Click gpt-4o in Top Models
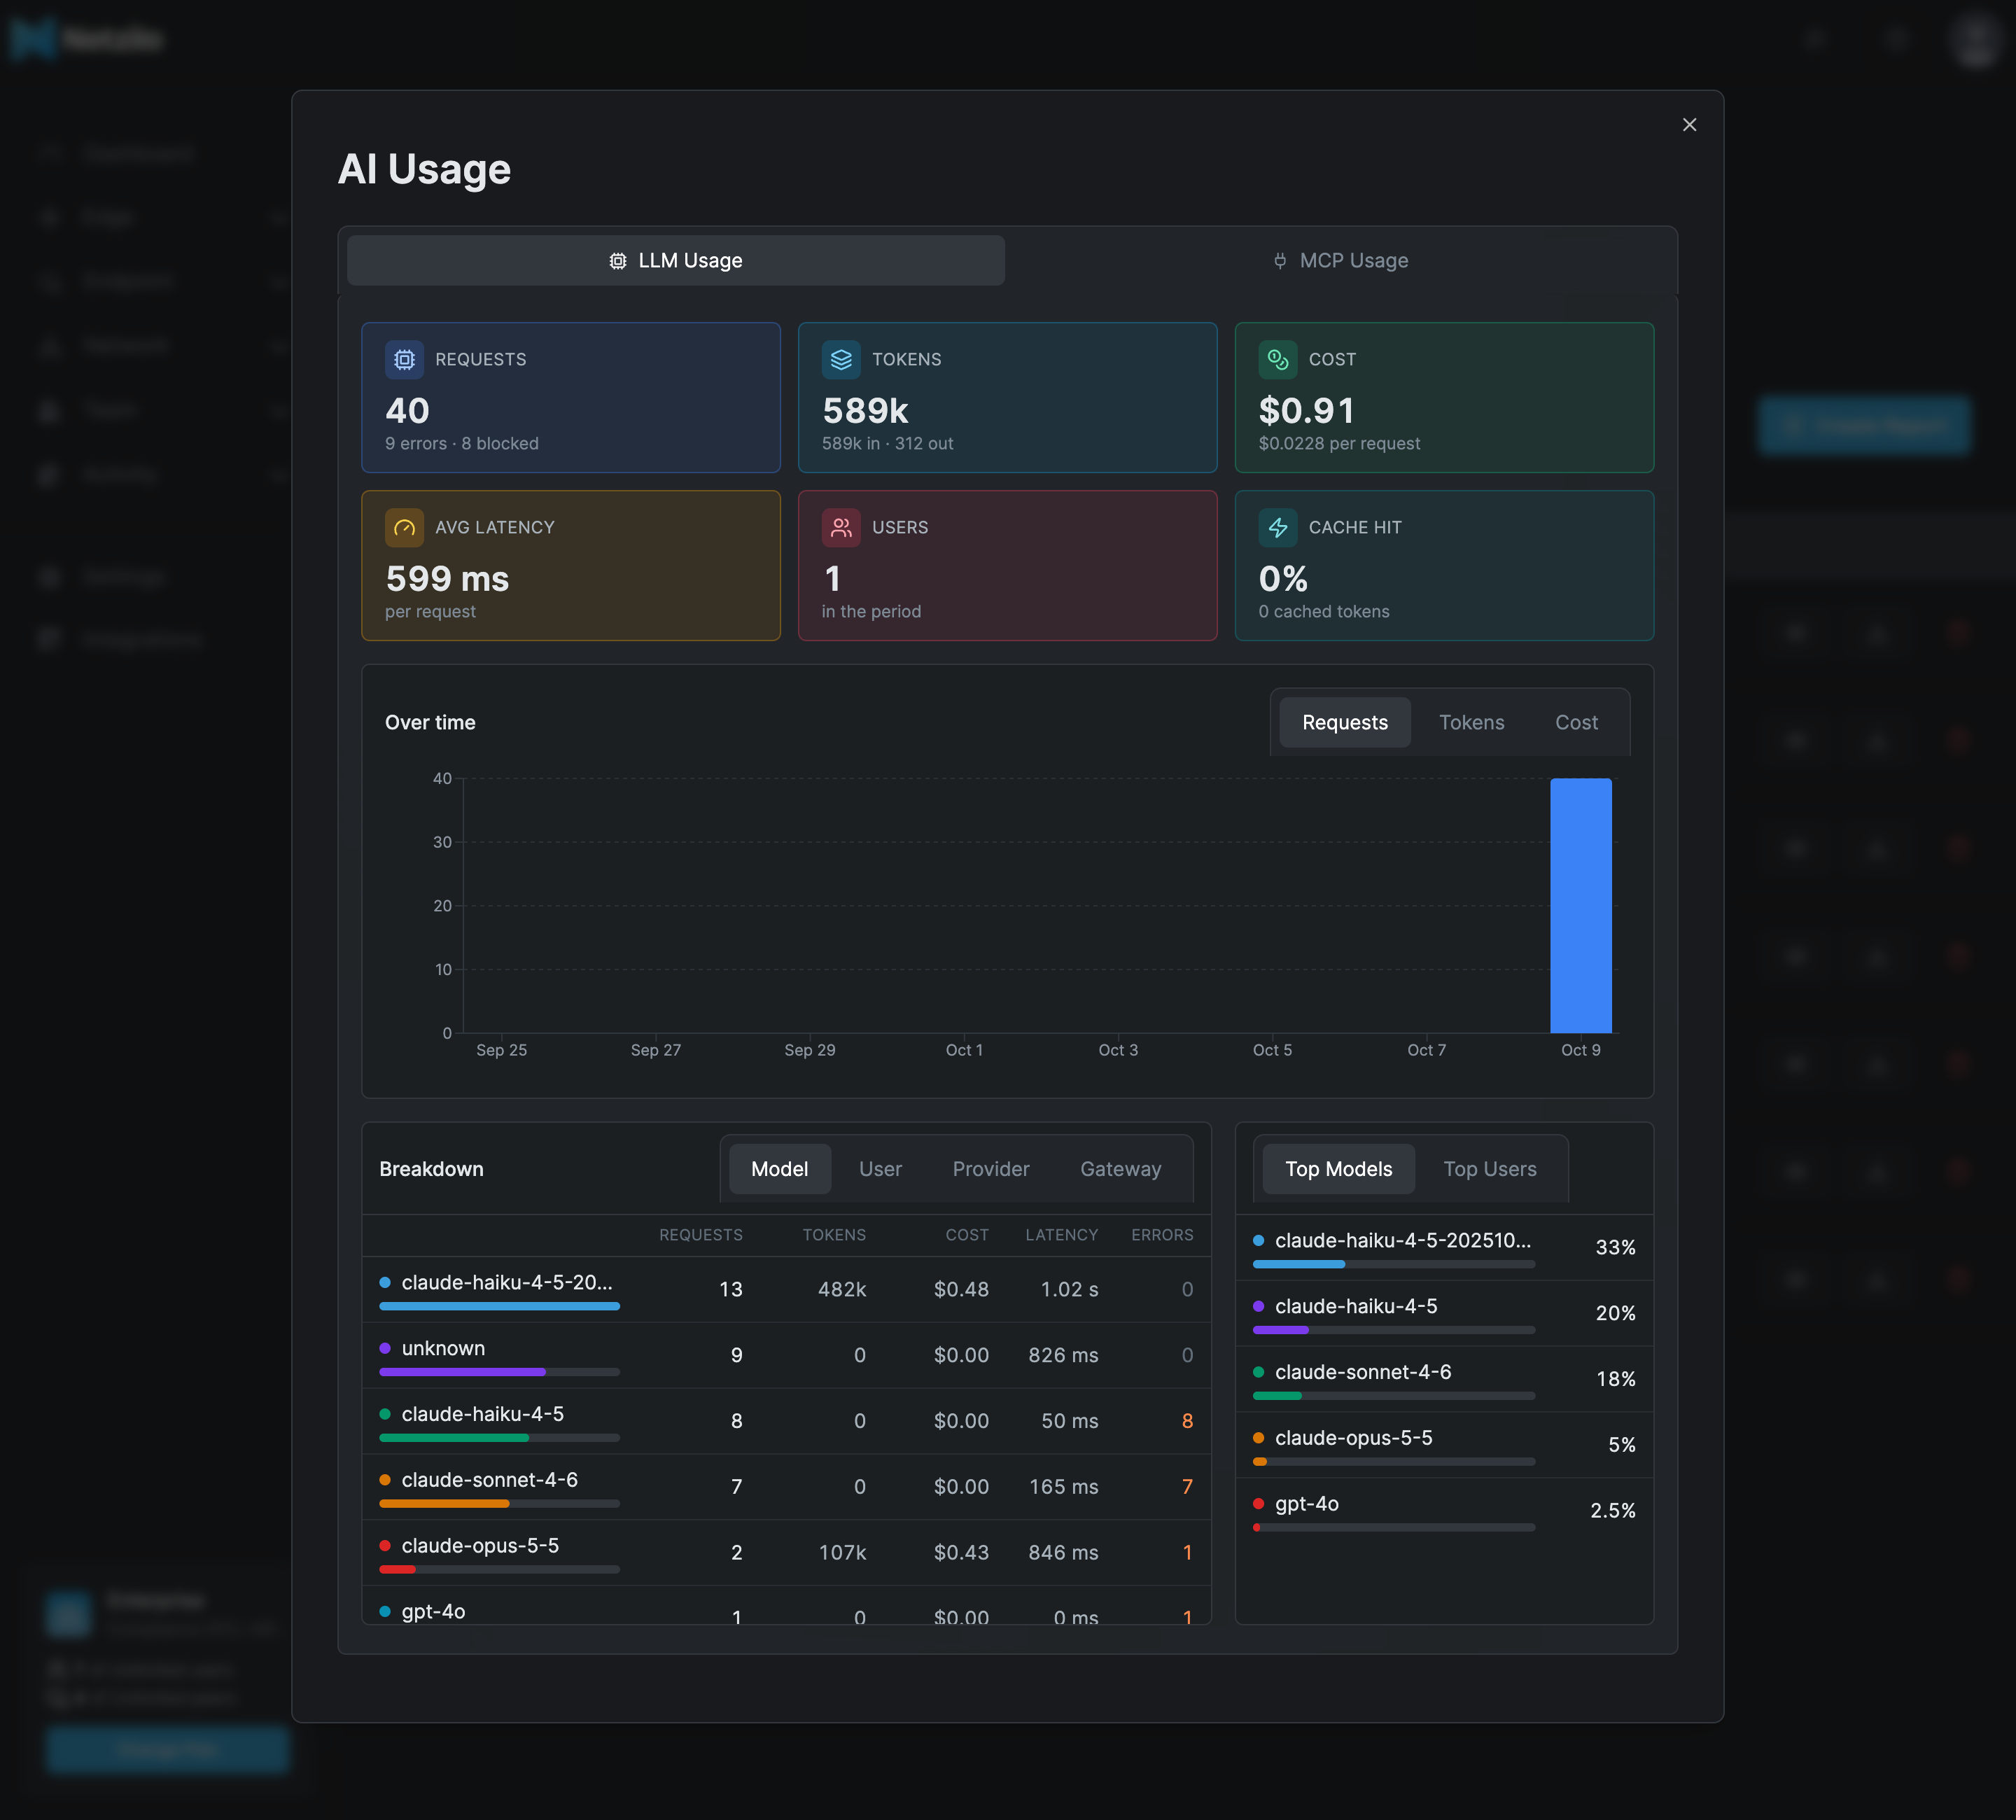2016x1820 pixels. coord(1306,1504)
